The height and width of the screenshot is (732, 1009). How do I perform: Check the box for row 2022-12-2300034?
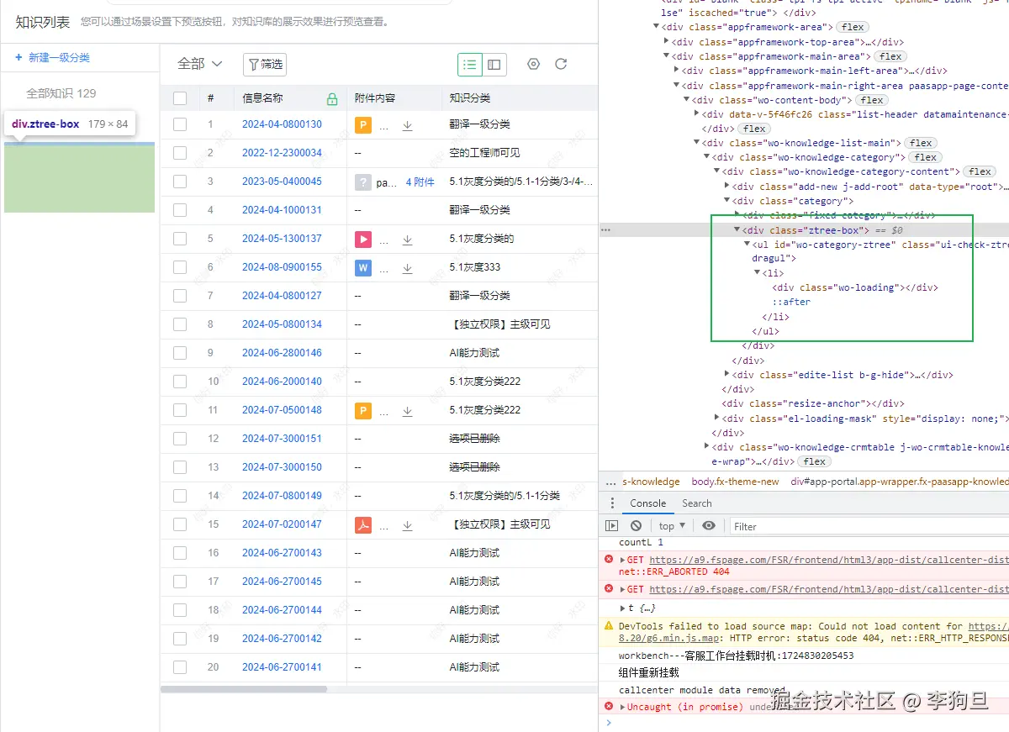pos(180,153)
